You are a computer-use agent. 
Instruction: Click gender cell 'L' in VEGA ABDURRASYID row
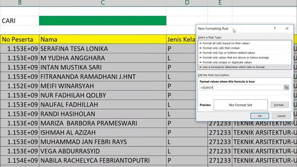tap(187, 151)
